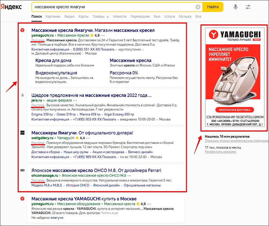Focus the search field with массажное кресло ямагучи

coord(113,7)
